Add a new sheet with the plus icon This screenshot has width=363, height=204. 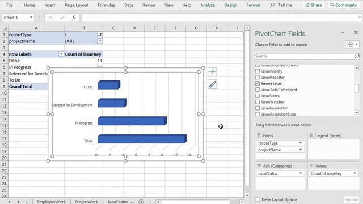141,202
